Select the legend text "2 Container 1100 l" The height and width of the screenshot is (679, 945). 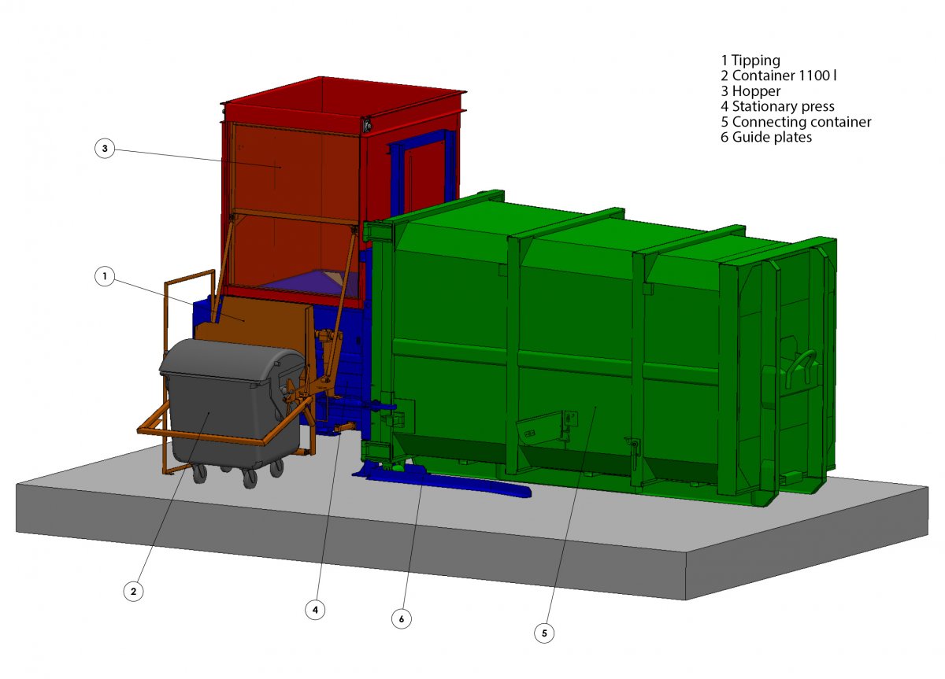click(777, 76)
